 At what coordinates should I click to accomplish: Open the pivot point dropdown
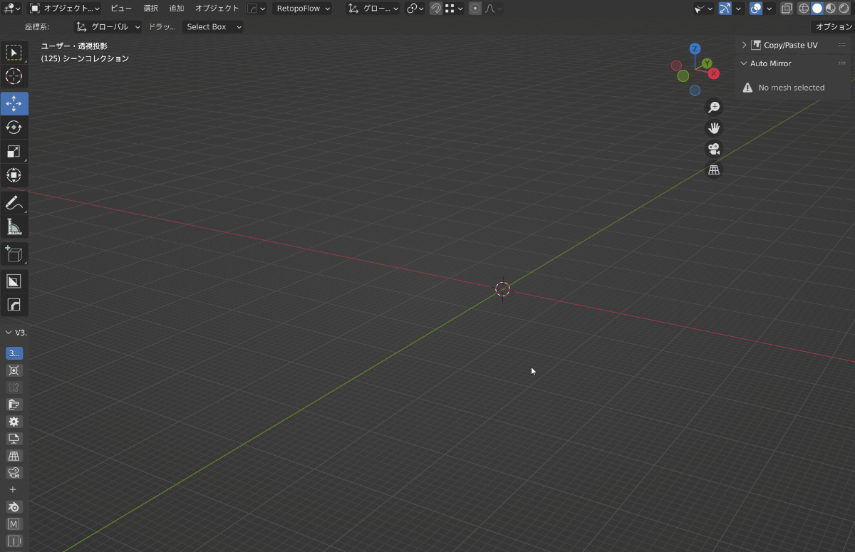tap(415, 9)
